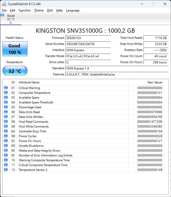Click the status orb for Temperature Sensor 2
Screen dimensions: 171x197
click(x=6, y=170)
